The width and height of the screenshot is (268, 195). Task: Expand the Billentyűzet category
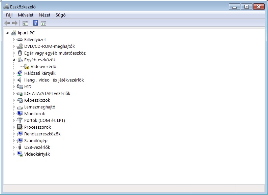pyautogui.click(x=14, y=40)
